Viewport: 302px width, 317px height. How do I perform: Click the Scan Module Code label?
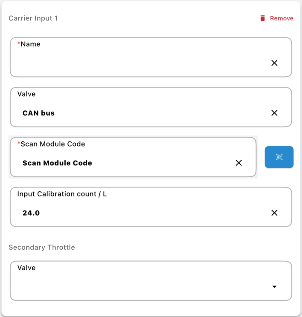(52, 144)
